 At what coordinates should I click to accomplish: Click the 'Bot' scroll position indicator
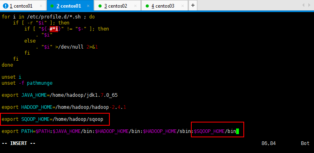coord(305,143)
